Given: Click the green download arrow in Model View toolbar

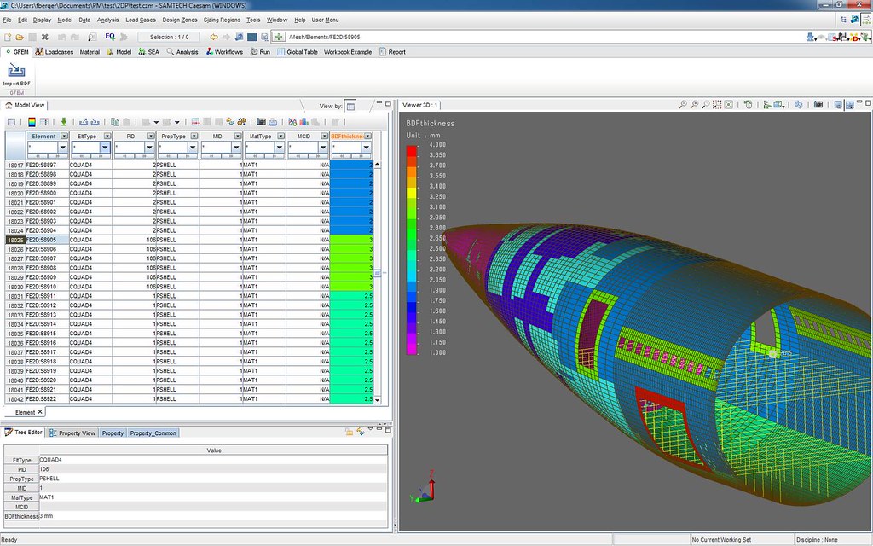Looking at the screenshot, I should click(63, 121).
